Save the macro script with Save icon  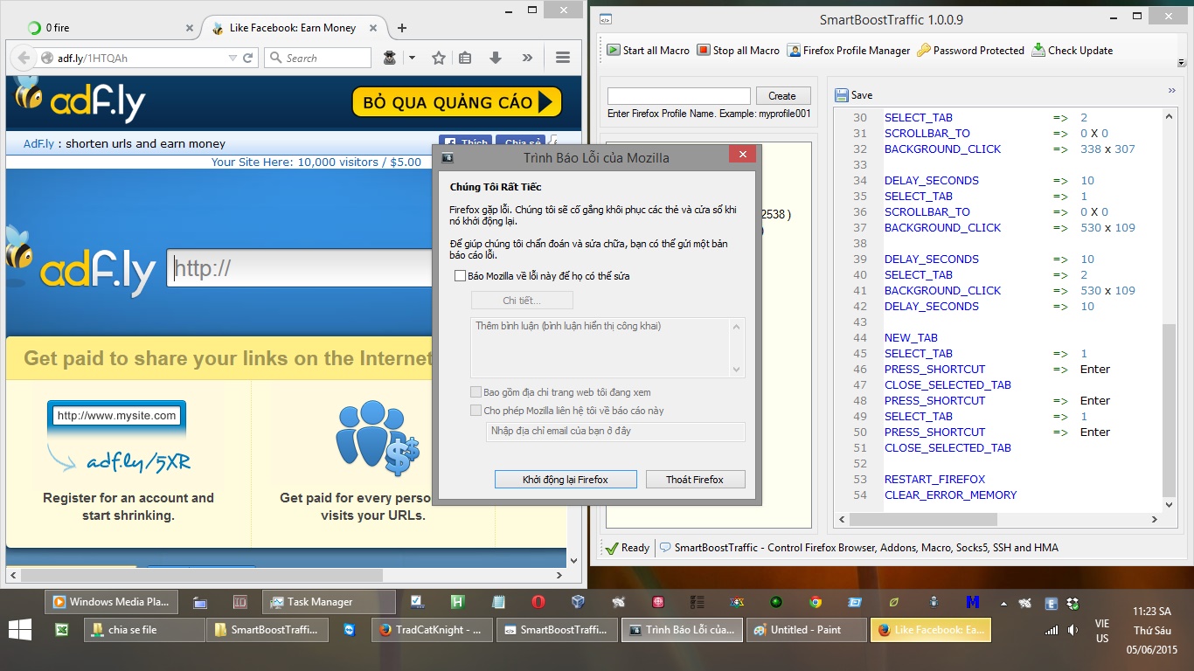pyautogui.click(x=841, y=95)
